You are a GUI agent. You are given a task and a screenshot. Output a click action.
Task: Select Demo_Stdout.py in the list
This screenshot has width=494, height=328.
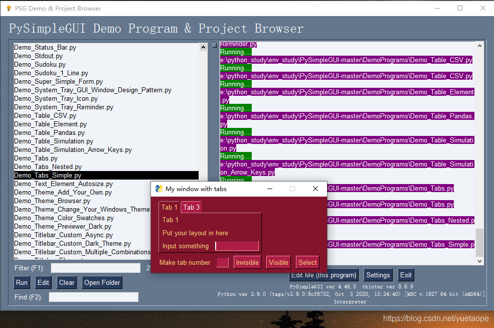point(106,56)
